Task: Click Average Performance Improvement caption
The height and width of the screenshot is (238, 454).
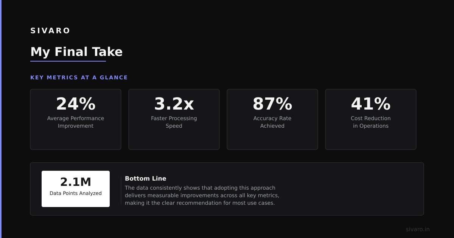Action: (76, 122)
